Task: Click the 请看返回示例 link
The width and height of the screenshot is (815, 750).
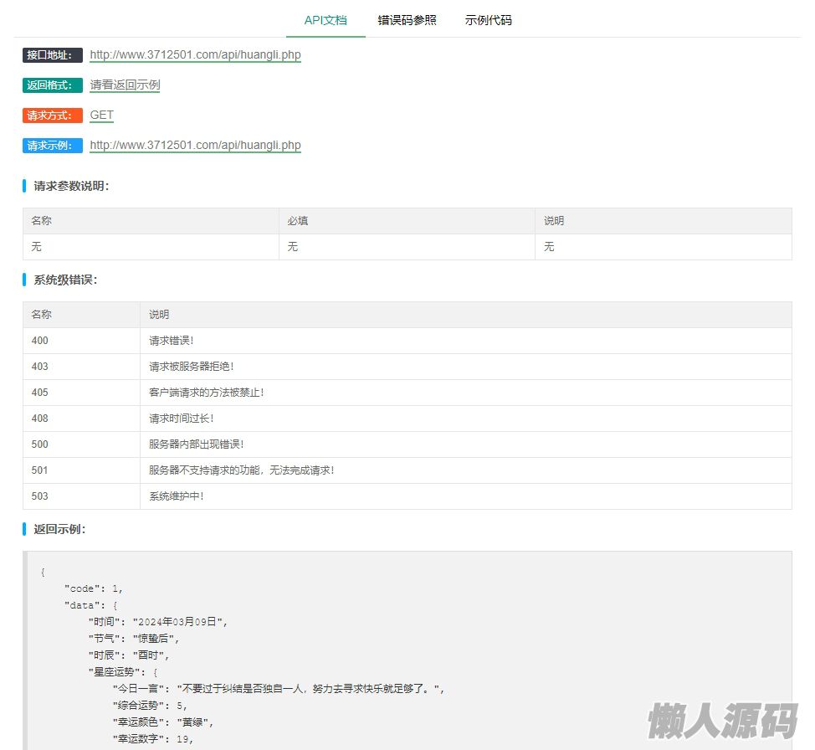Action: pos(125,85)
